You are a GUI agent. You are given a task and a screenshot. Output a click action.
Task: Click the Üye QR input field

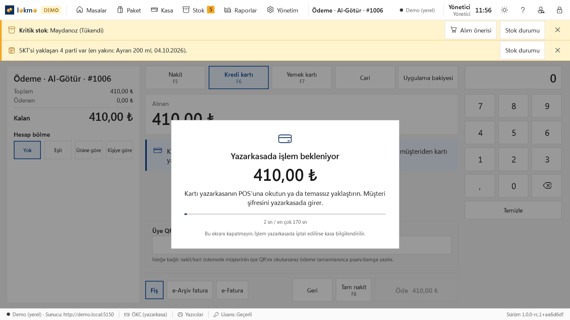(302, 245)
